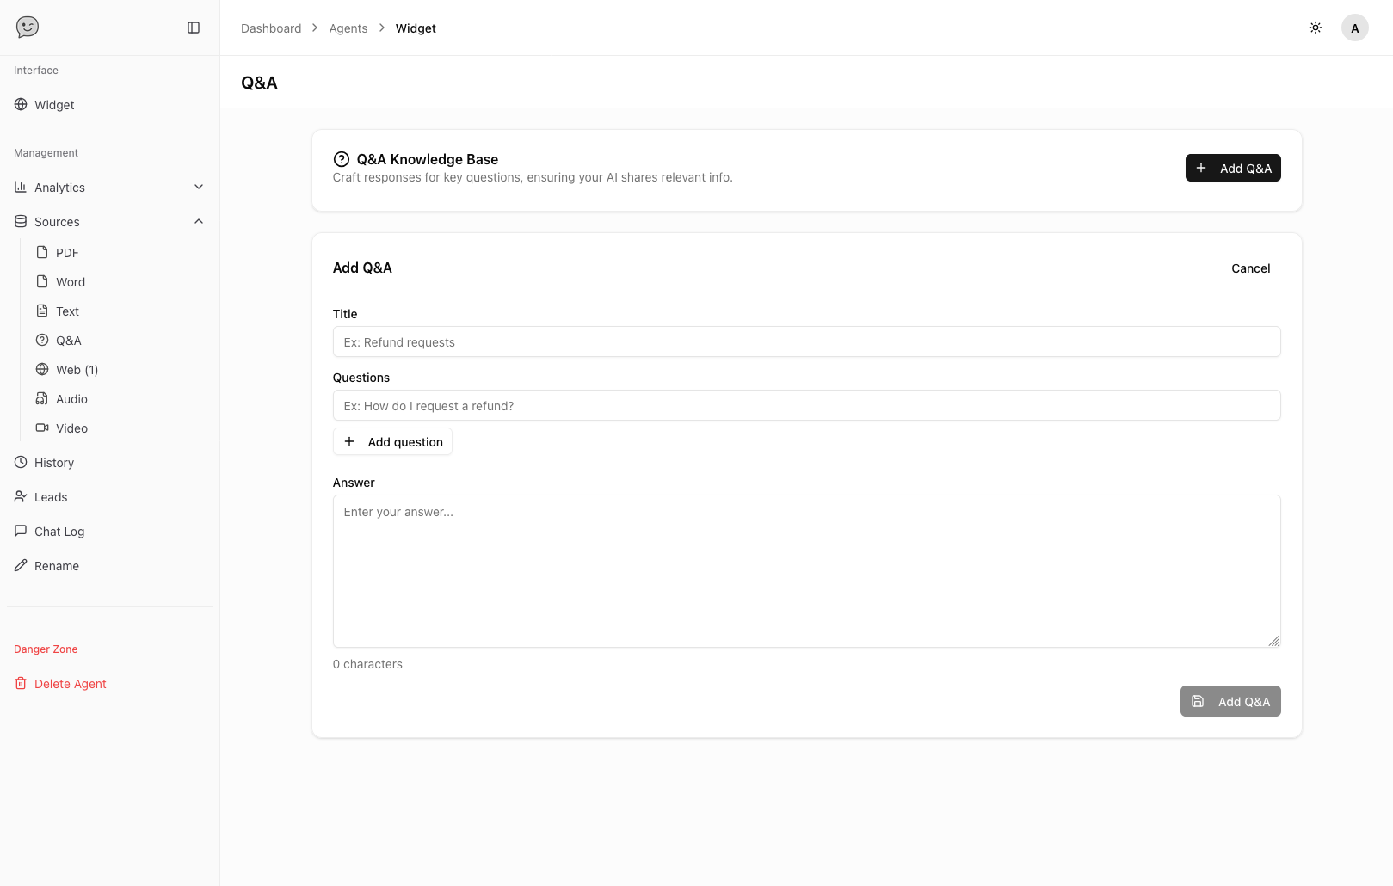Viewport: 1393px width, 886px height.
Task: Navigate to Agents in the breadcrumb
Action: (348, 28)
